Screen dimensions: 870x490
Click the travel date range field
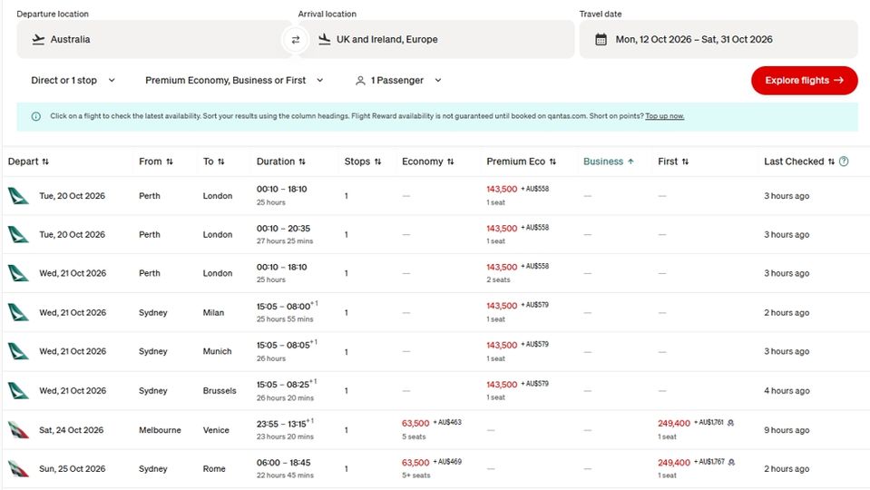pyautogui.click(x=718, y=39)
